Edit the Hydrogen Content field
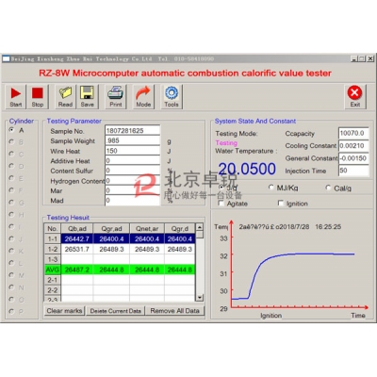The height and width of the screenshot is (377, 377). [132, 181]
